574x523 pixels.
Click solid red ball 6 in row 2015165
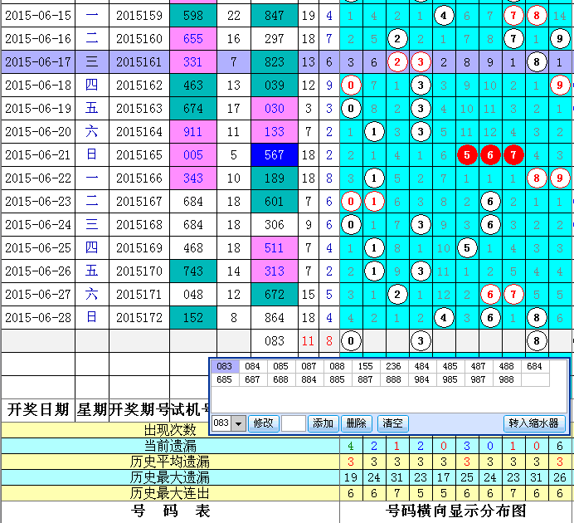click(490, 155)
